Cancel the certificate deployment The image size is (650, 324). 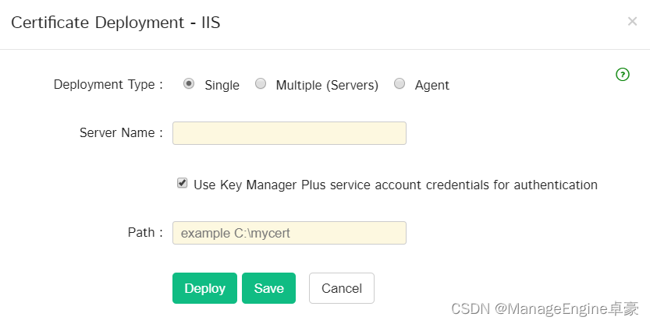pyautogui.click(x=342, y=288)
